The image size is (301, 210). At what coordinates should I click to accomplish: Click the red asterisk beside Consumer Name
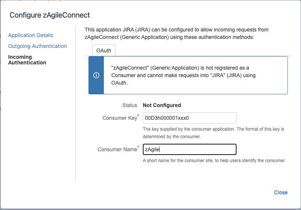(138, 147)
